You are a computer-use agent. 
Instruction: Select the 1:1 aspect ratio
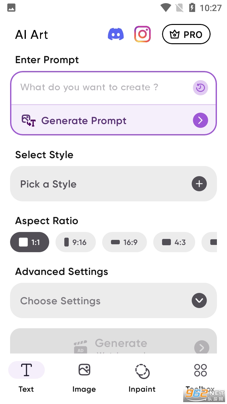(30, 242)
